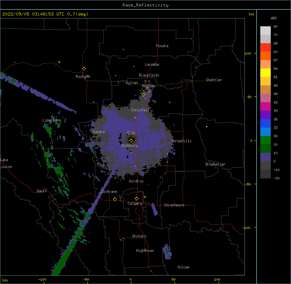Click the -50 tick on the vertical axis
Screen dimensions: 291x284
[x=248, y=184]
